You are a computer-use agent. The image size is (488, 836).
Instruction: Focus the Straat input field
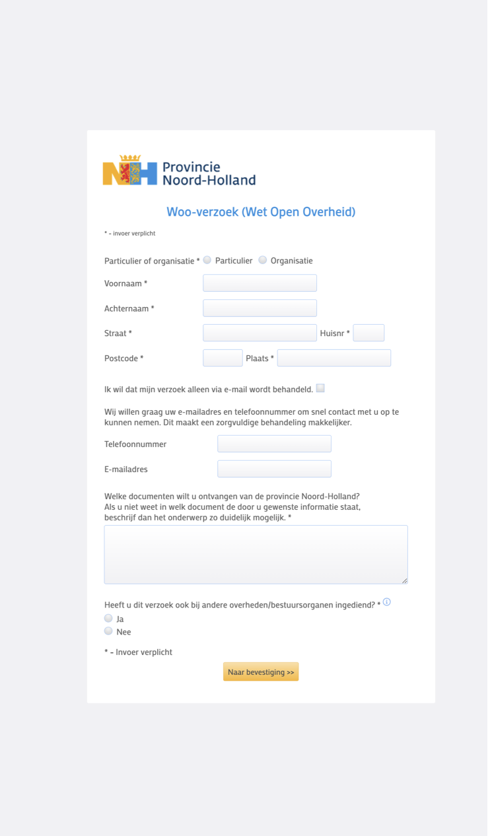click(260, 333)
